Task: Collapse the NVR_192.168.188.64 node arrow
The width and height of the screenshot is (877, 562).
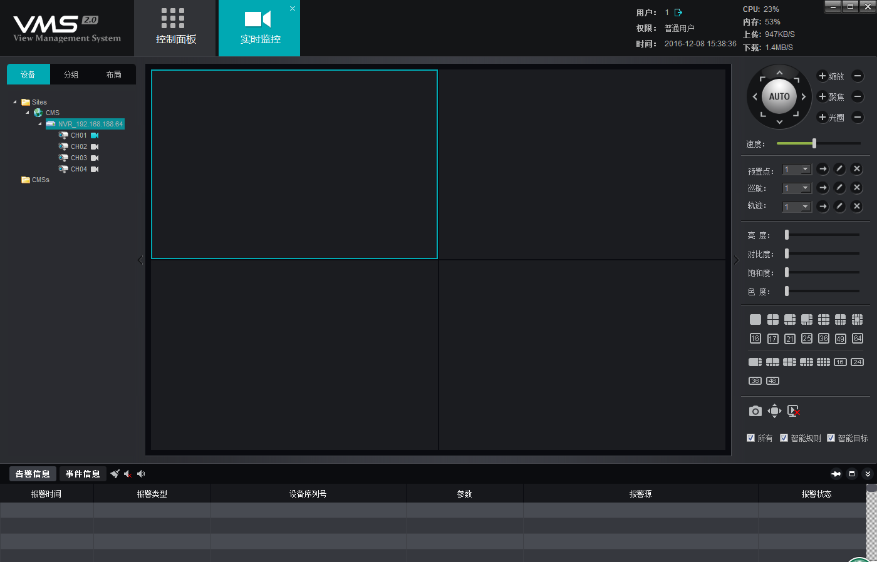Action: coord(40,124)
